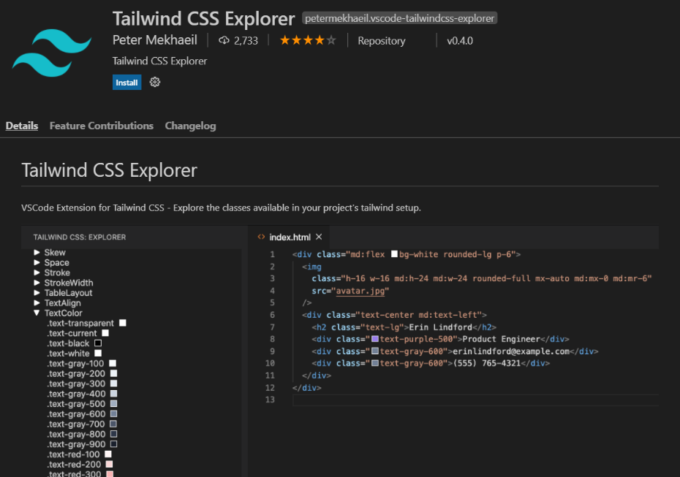Click the text Erin Lindford in code

pyautogui.click(x=440, y=327)
